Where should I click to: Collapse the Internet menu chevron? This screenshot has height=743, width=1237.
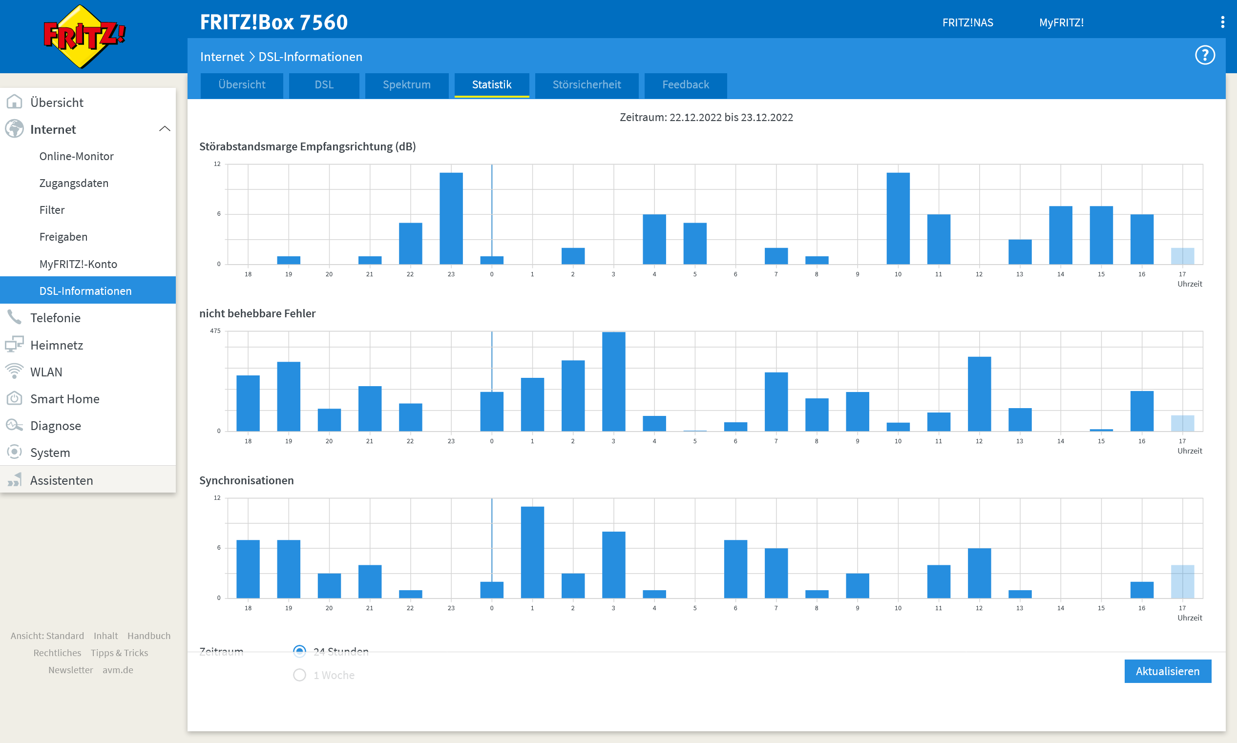[164, 129]
